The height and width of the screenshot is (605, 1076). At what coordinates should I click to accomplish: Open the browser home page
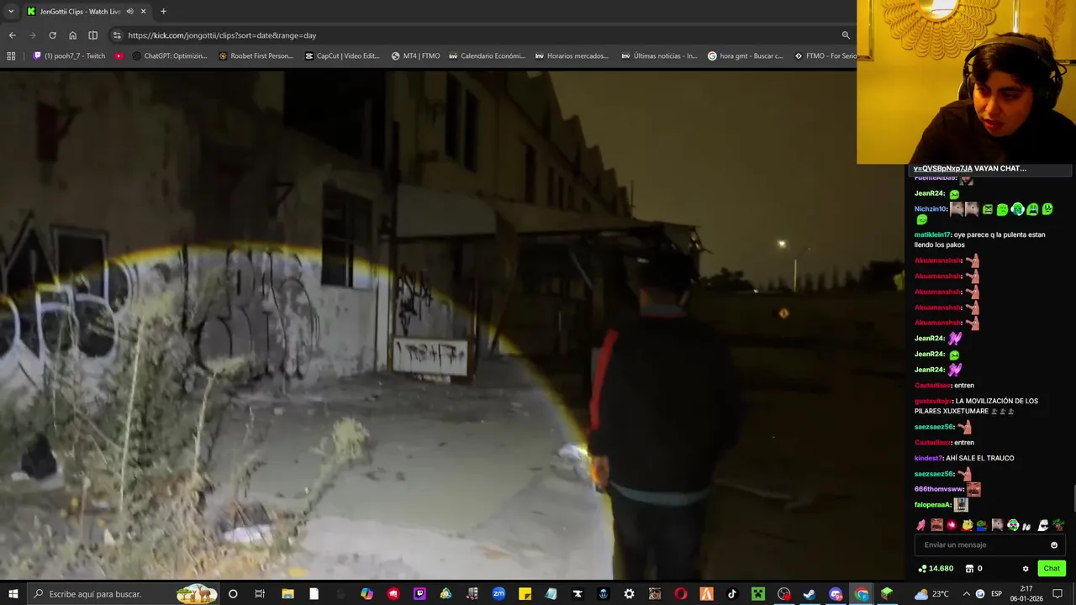(x=72, y=35)
